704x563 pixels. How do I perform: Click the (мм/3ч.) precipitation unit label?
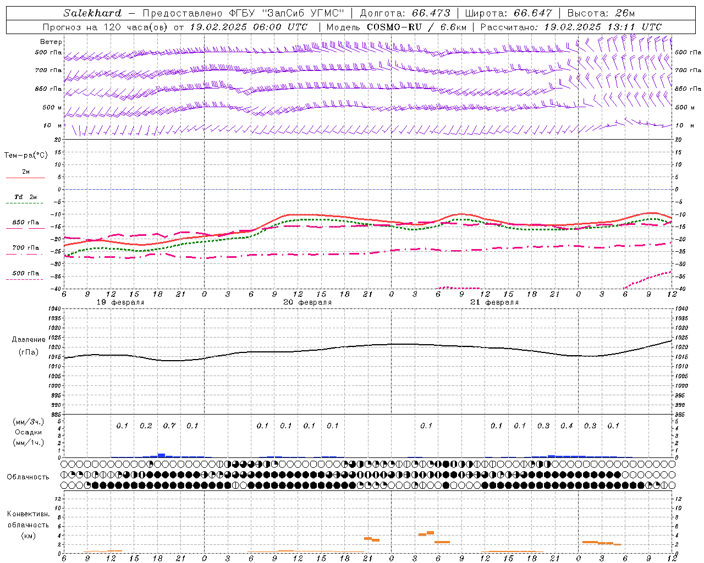[29, 422]
